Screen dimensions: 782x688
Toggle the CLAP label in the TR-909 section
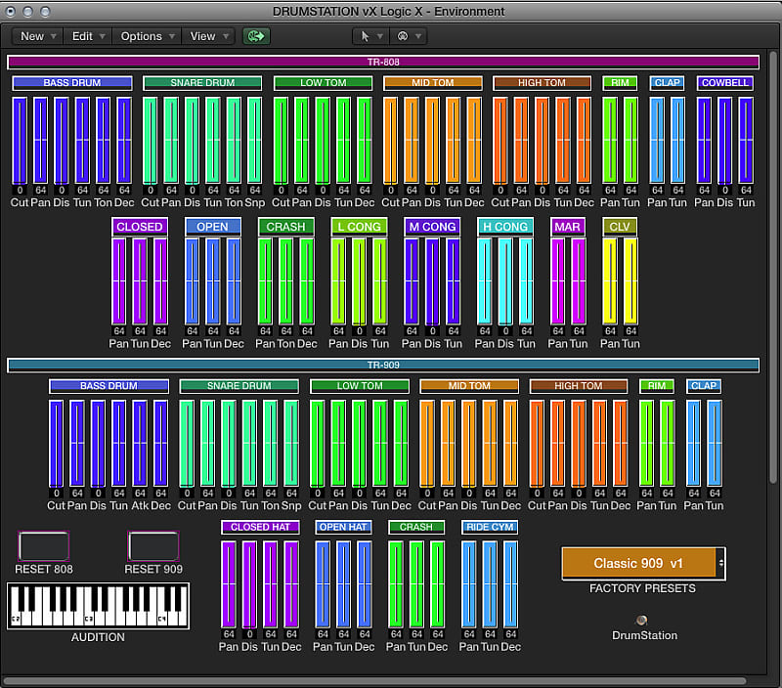click(703, 386)
